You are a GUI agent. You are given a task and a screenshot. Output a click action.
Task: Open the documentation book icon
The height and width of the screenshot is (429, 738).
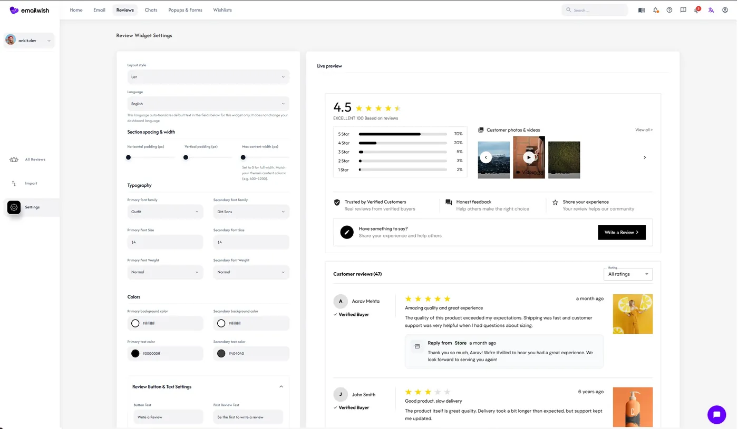[642, 10]
